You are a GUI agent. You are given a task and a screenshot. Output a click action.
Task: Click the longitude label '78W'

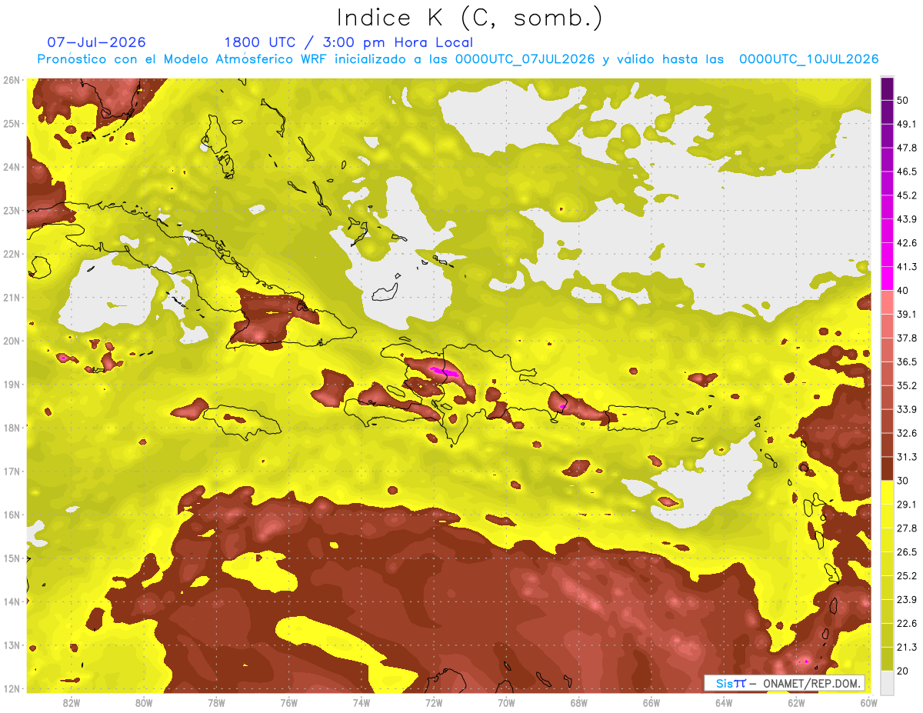click(x=217, y=702)
